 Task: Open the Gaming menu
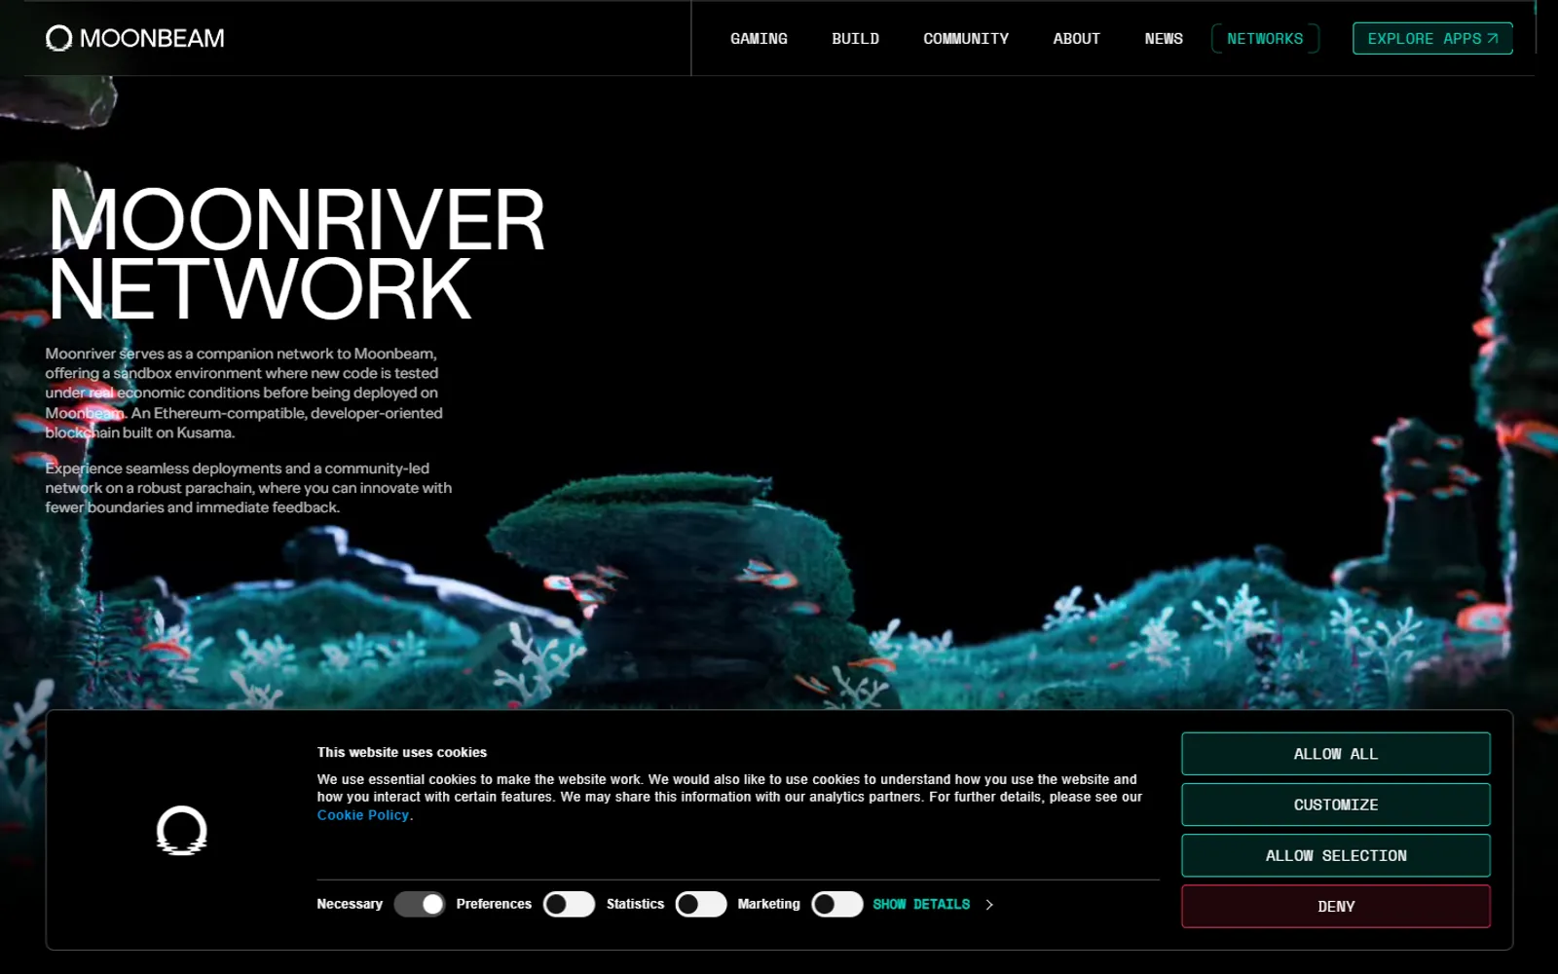(x=759, y=39)
